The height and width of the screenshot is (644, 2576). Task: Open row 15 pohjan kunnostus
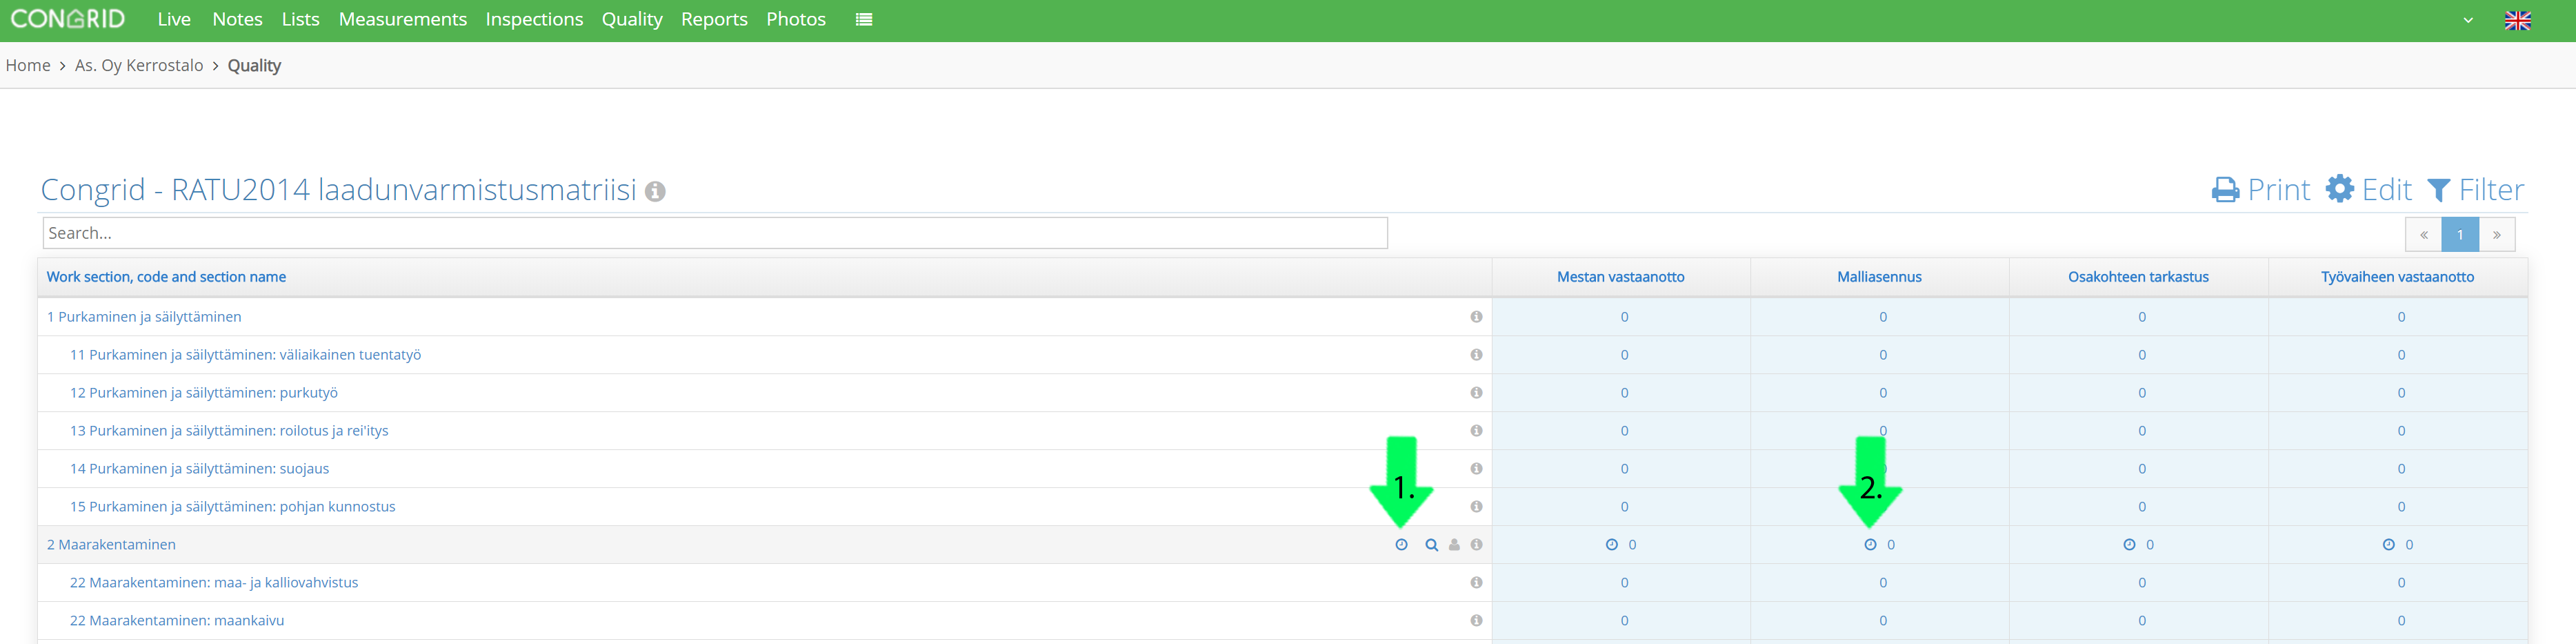232,507
